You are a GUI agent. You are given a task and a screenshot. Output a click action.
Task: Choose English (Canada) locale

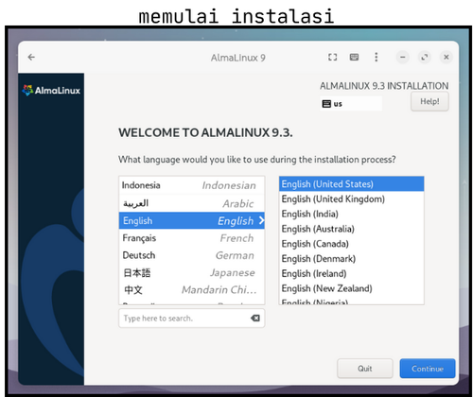pos(351,244)
